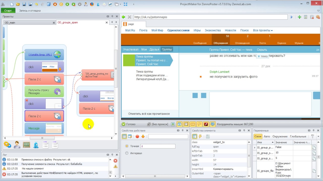Image resolution: width=323 pixels, height=181 pixels.
Task: Click the undo arrow icon in toolbar
Action: click(x=37, y=4)
